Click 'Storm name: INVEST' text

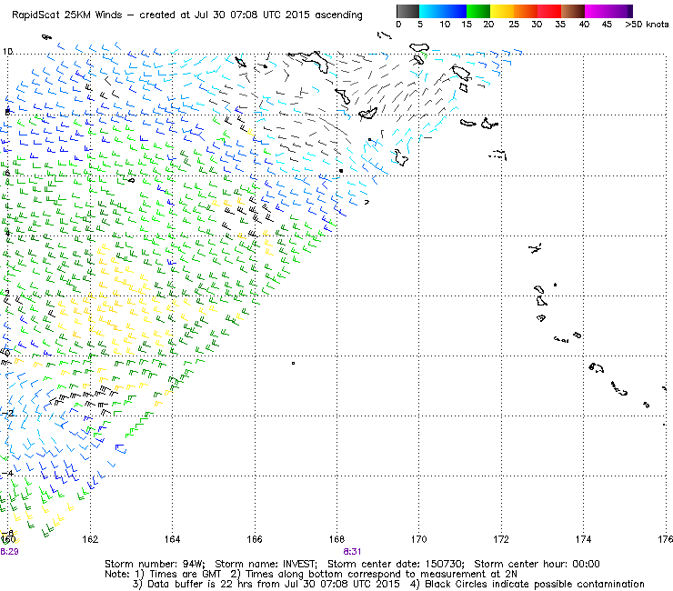pyautogui.click(x=266, y=564)
